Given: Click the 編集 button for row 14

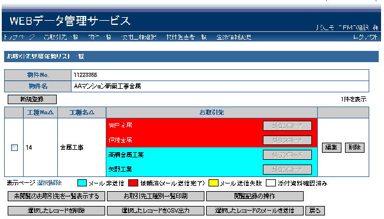Looking at the screenshot, I should point(331,147).
